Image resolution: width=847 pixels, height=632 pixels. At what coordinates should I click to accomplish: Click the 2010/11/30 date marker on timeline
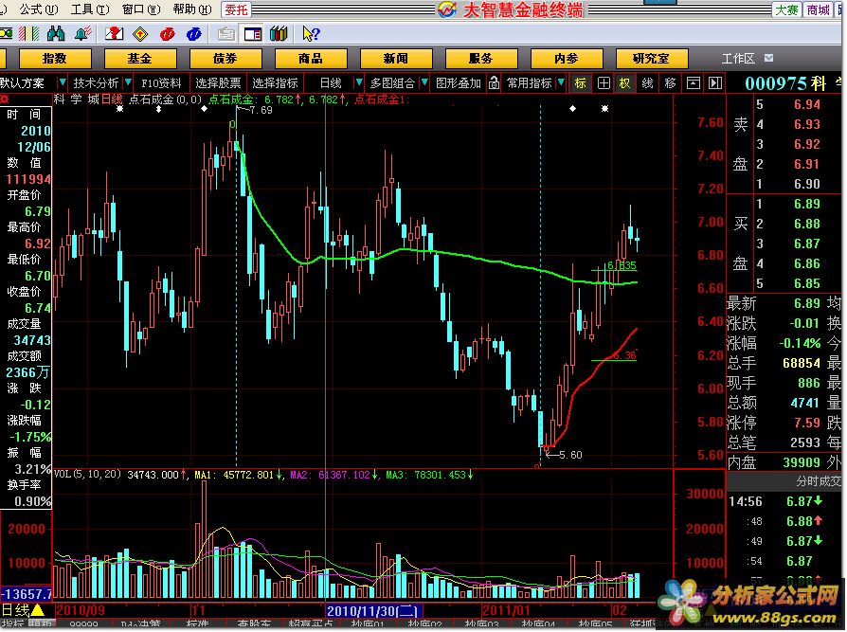click(x=372, y=611)
